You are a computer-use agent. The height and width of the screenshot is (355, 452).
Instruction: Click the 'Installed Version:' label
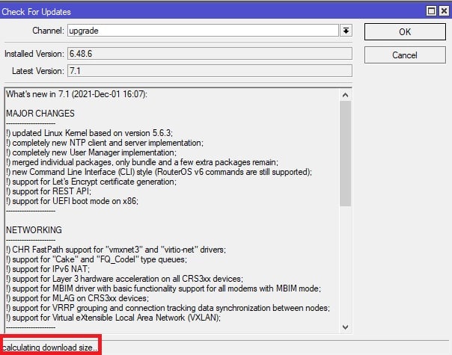coord(34,54)
